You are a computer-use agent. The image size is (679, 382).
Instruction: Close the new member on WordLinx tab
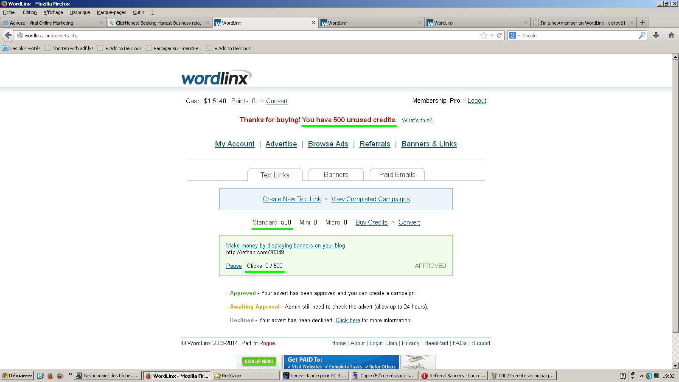coord(632,22)
